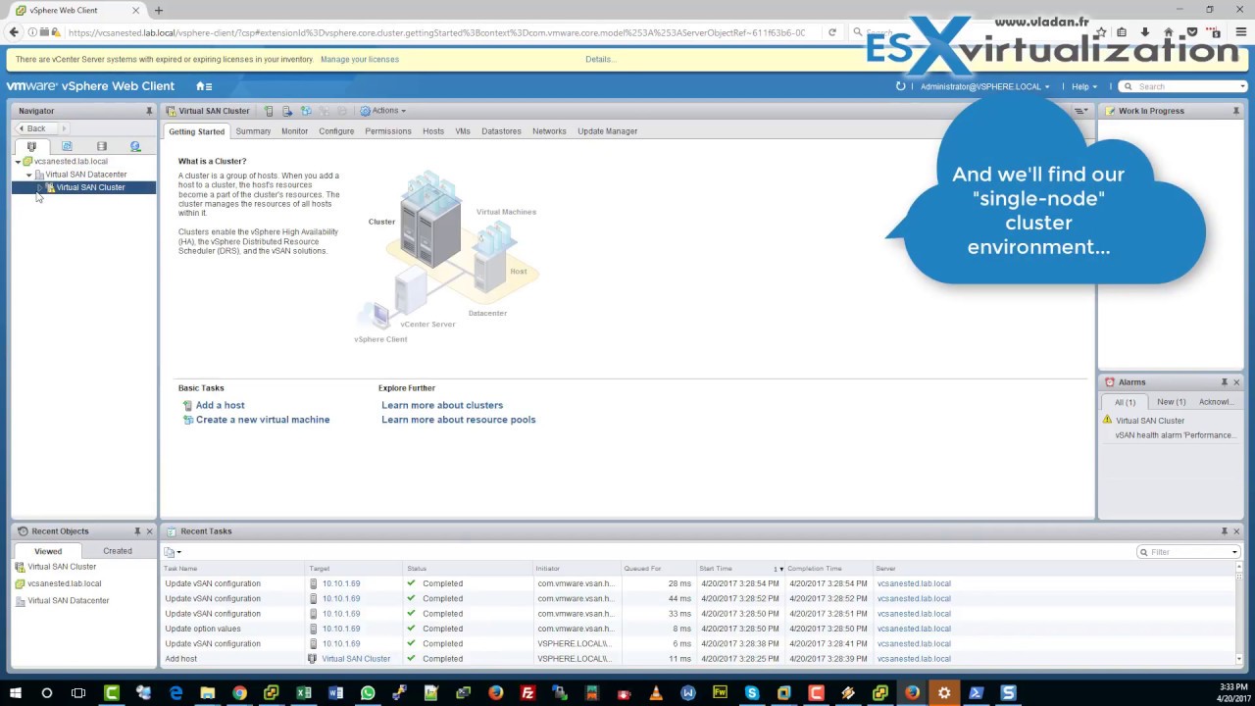Open the Hosts and Clusters navigator view
The image size is (1255, 706).
(x=31, y=146)
